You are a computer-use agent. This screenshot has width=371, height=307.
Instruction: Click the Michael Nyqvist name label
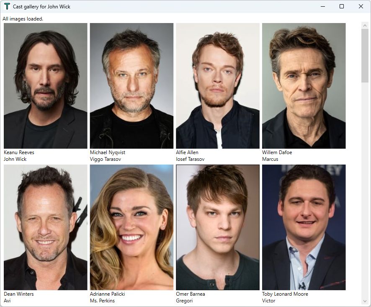pyautogui.click(x=108, y=152)
